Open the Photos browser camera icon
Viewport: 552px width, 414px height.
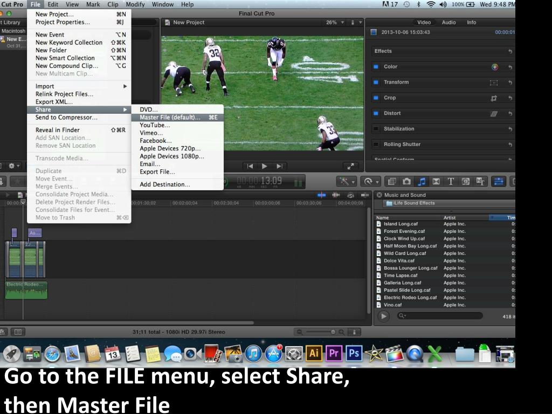406,181
